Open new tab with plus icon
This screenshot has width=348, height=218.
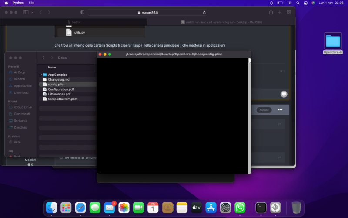[x=280, y=12]
